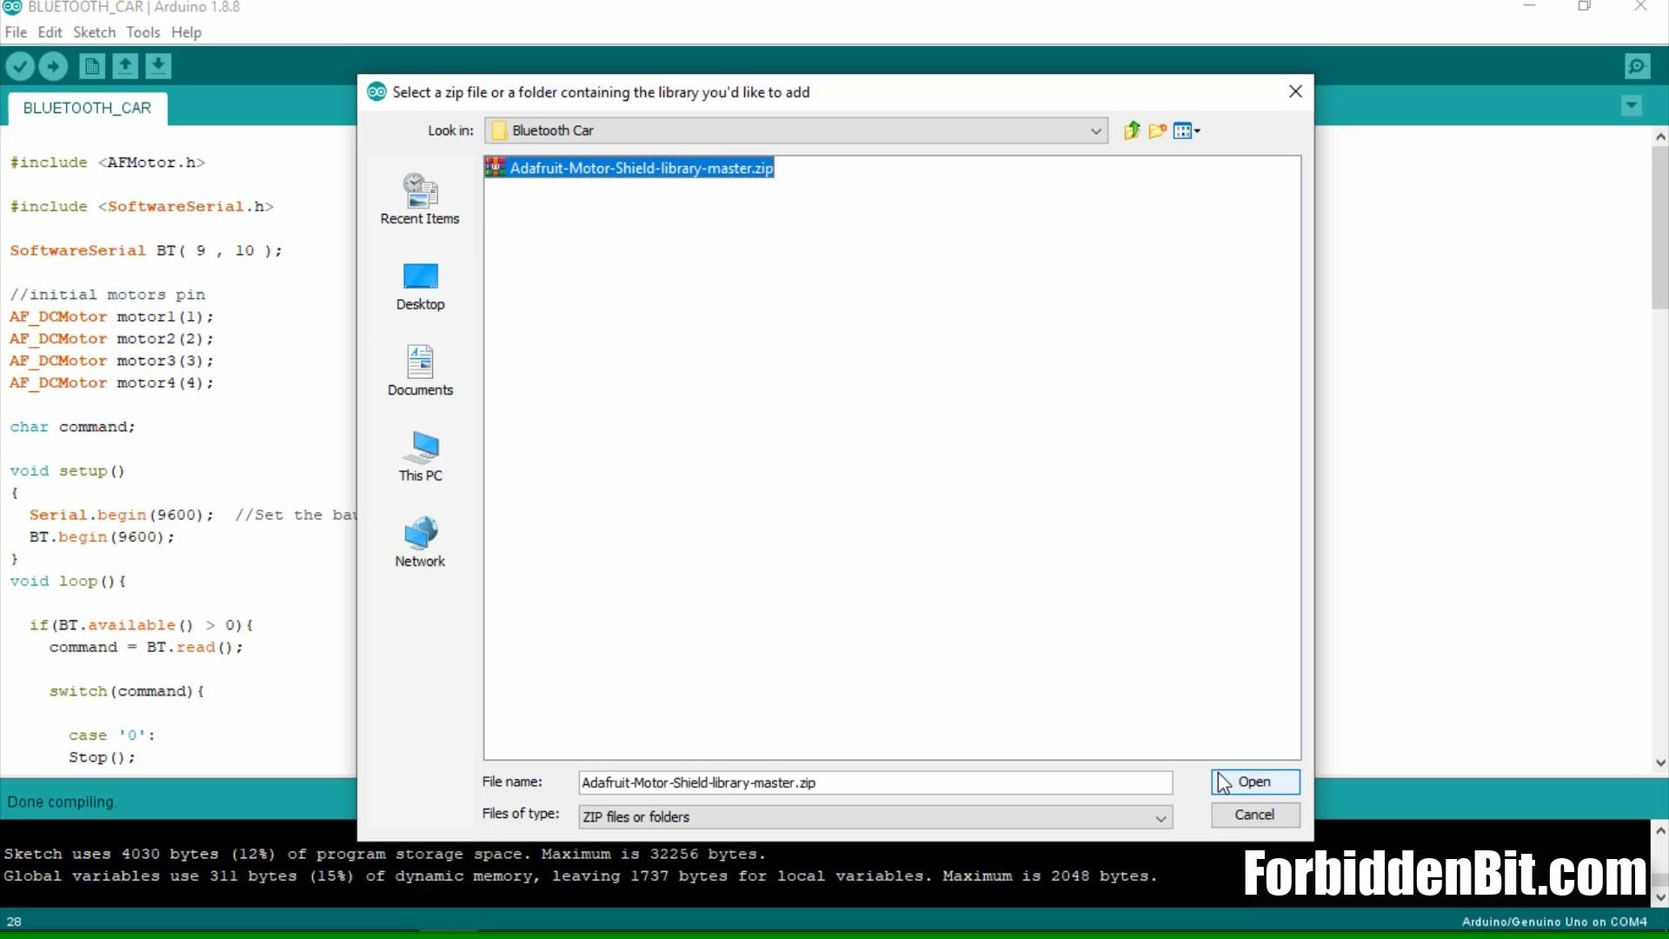Go up one folder level
Viewport: 1669px width, 939px height.
(1131, 130)
